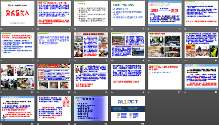Viewport: 219px width, 125px height.
Task: Select slide 9 with baby photos collage
Action: [91, 45]
